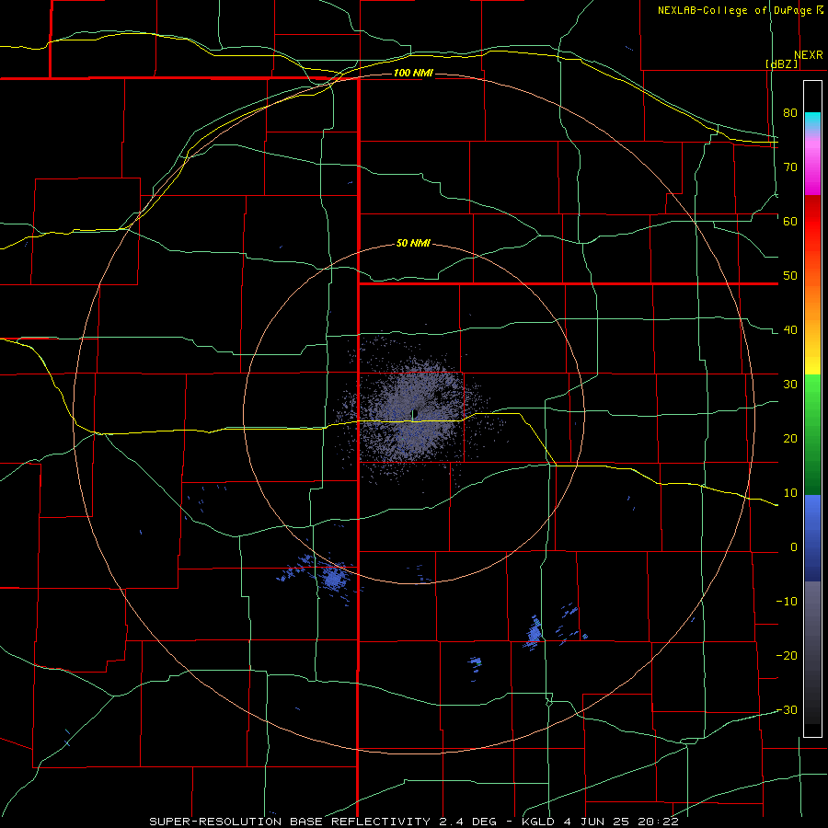Click the 70 value on dBZ scale

click(790, 167)
